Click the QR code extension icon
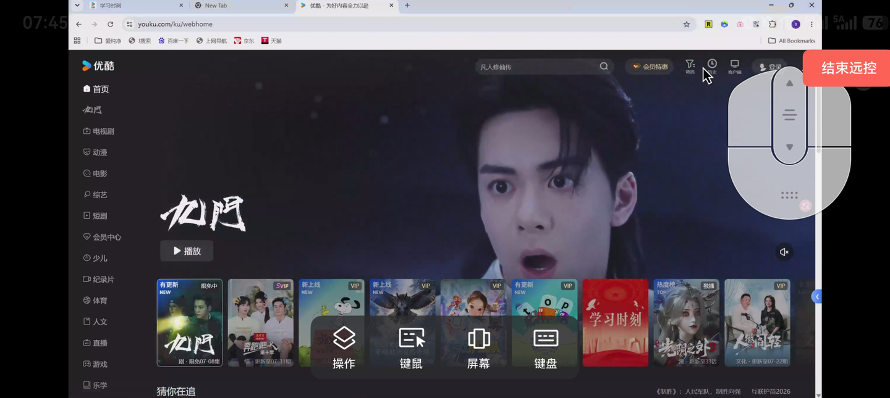This screenshot has width=890, height=398. tap(756, 24)
